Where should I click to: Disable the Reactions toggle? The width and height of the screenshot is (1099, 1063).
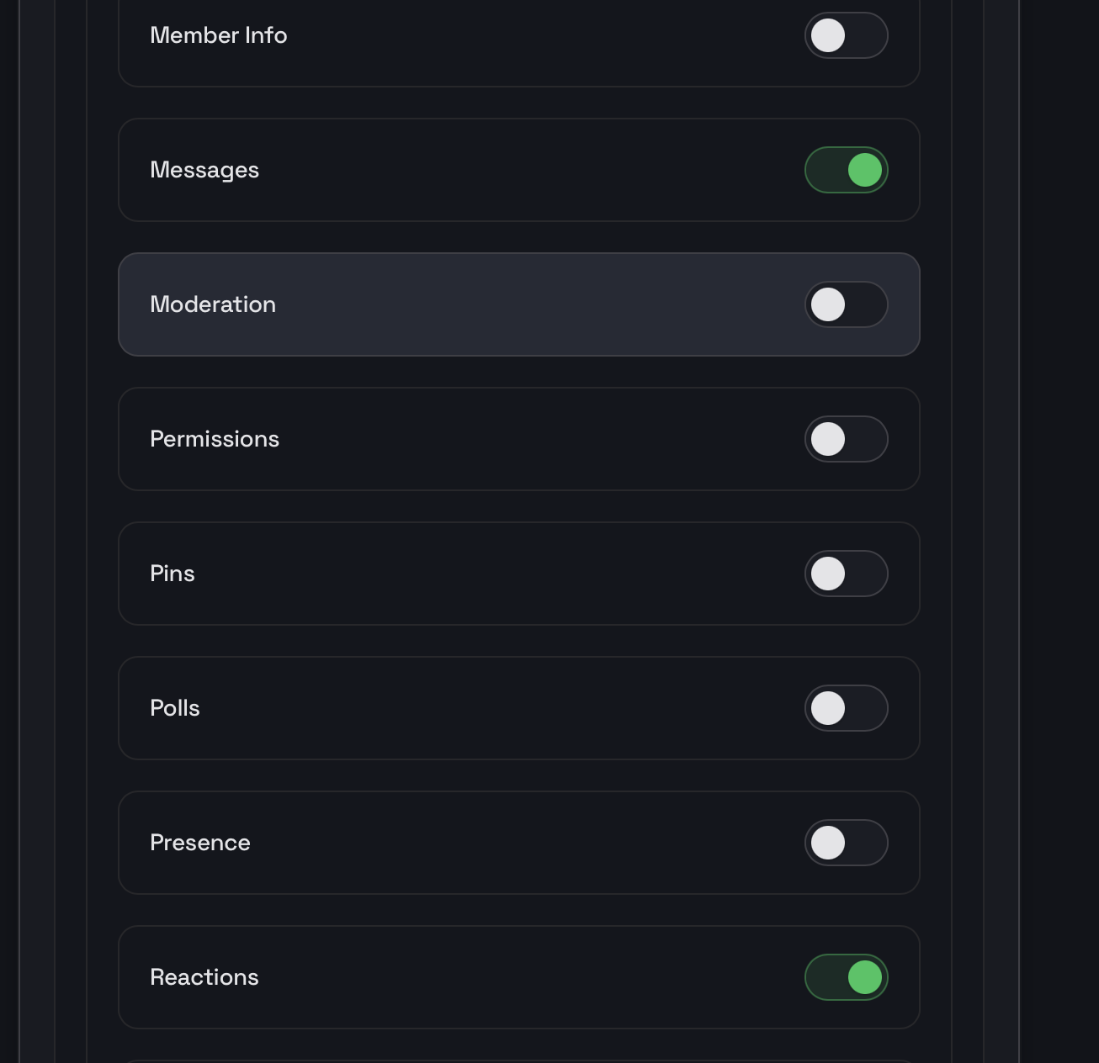click(x=846, y=977)
